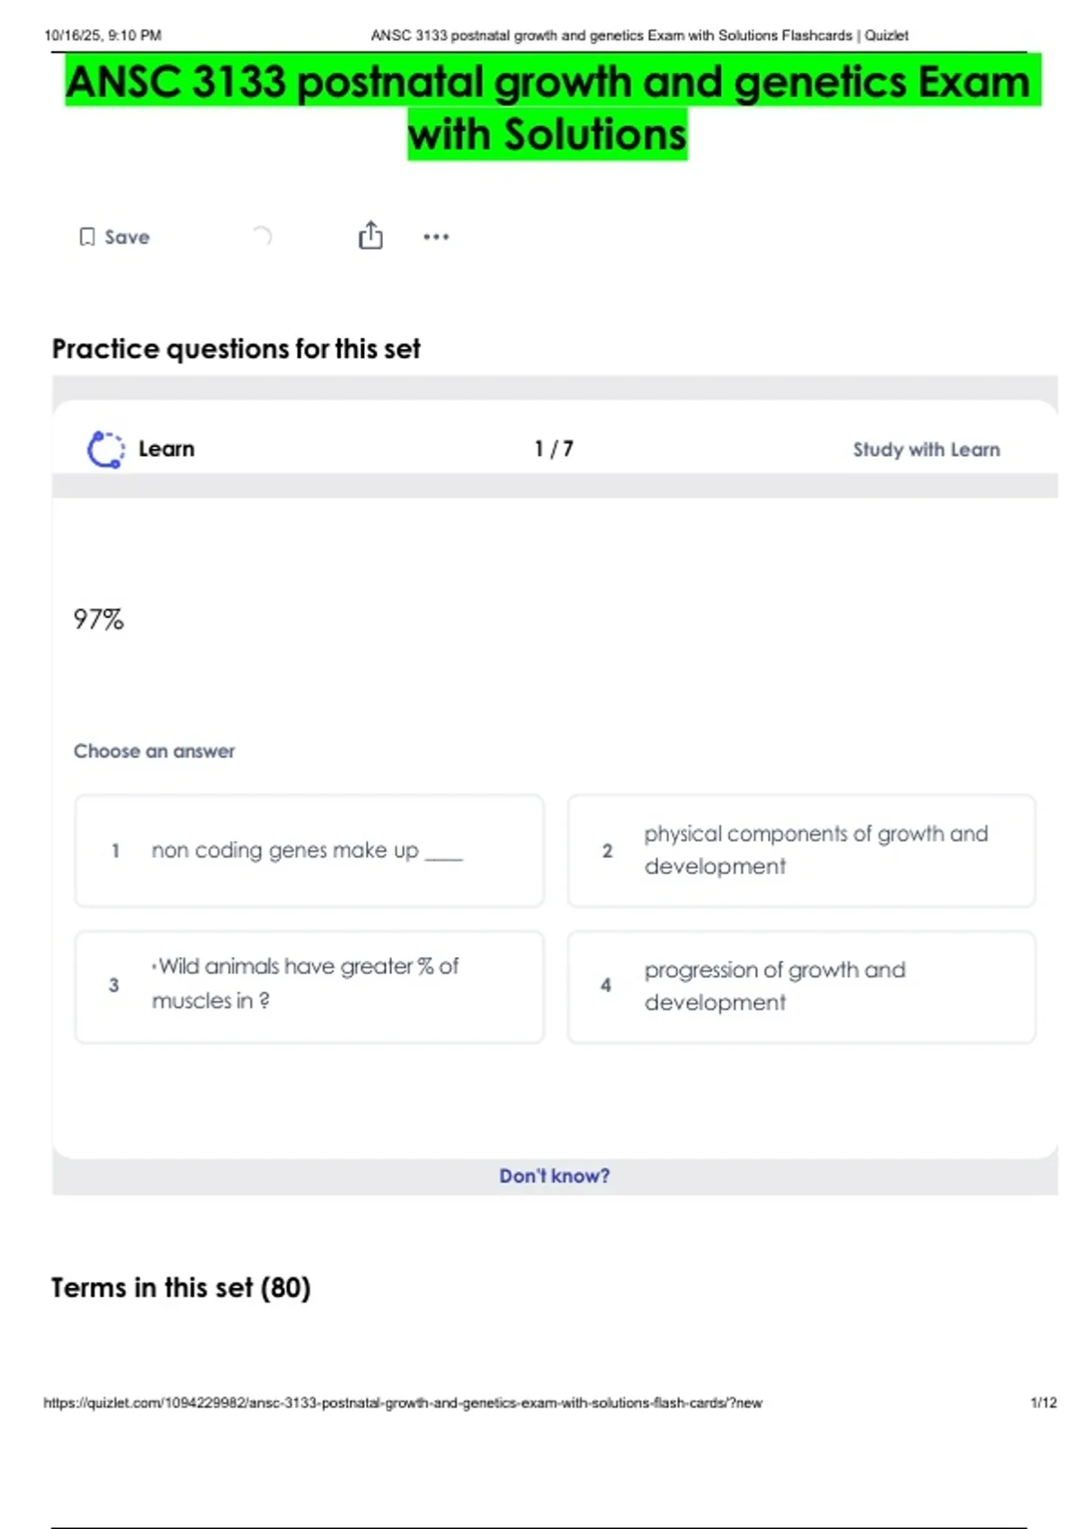Click the 'Study with Learn' link
This screenshot has width=1079, height=1529.
tap(926, 450)
